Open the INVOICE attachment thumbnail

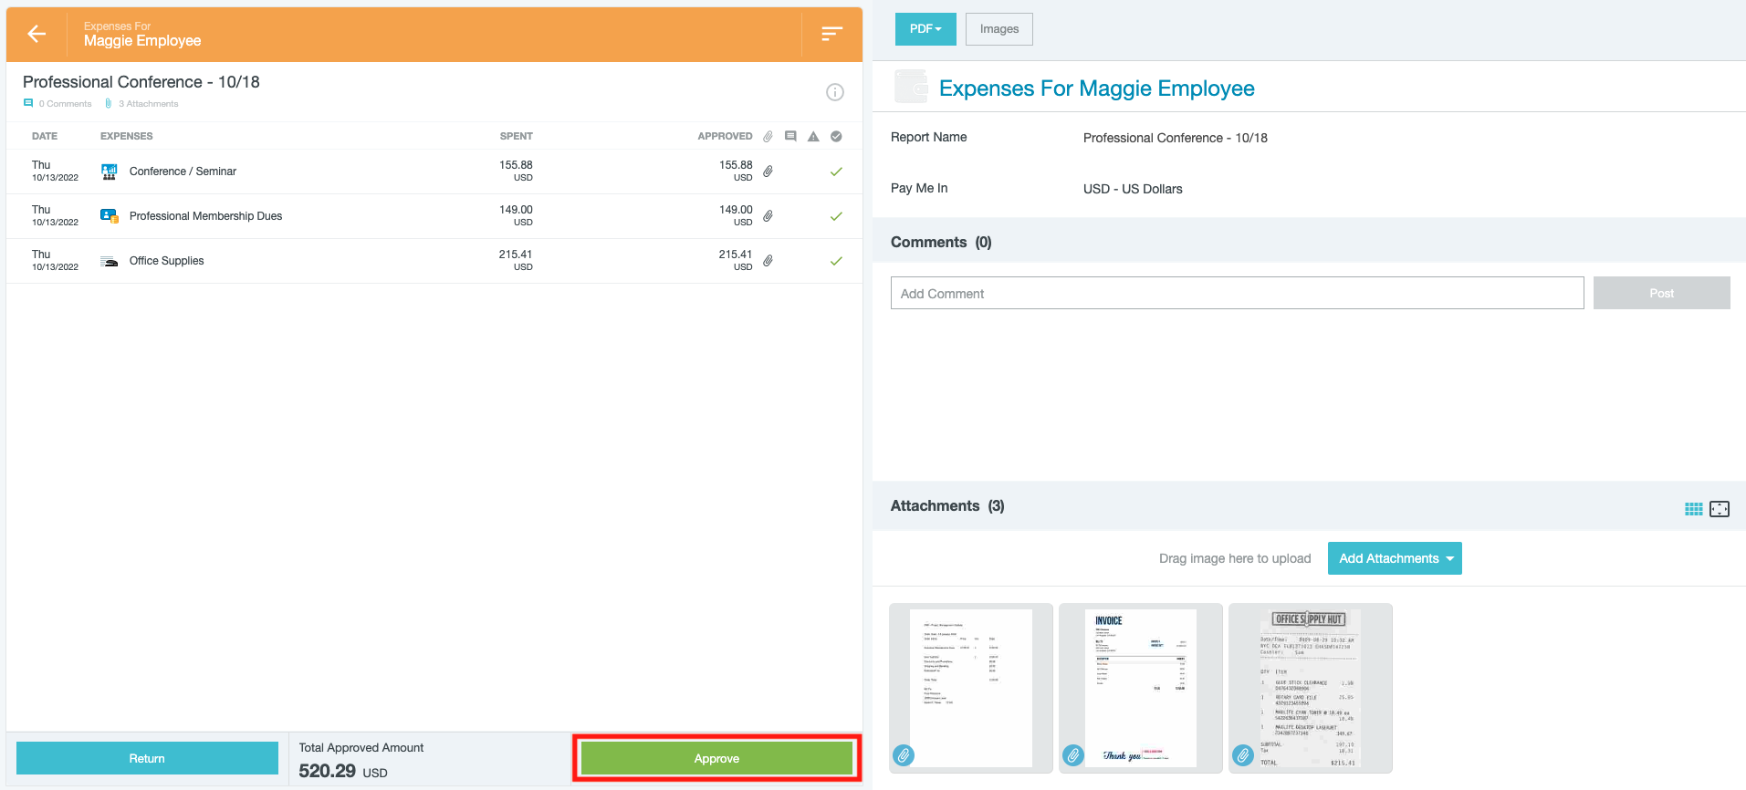click(1140, 688)
